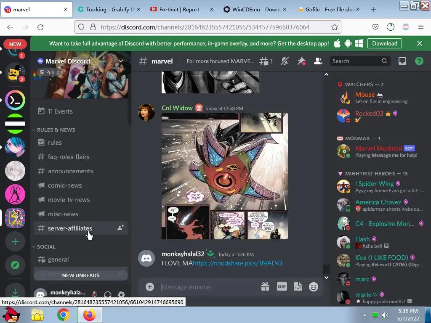Click the NEW unread mentions badge

point(15,44)
